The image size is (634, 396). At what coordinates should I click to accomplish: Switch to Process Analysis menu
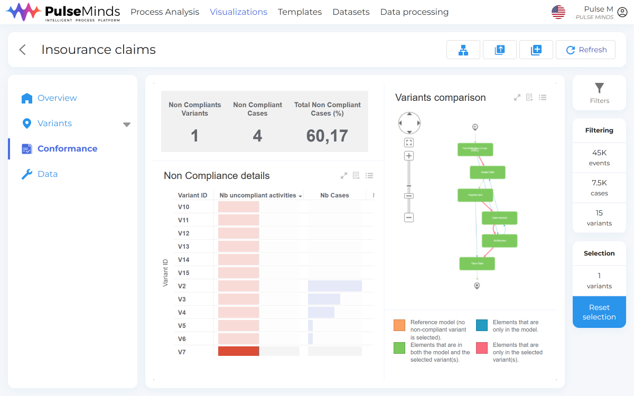165,12
